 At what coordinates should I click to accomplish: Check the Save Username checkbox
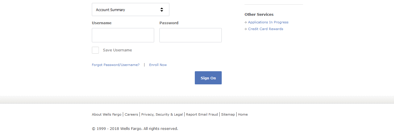coord(95,50)
